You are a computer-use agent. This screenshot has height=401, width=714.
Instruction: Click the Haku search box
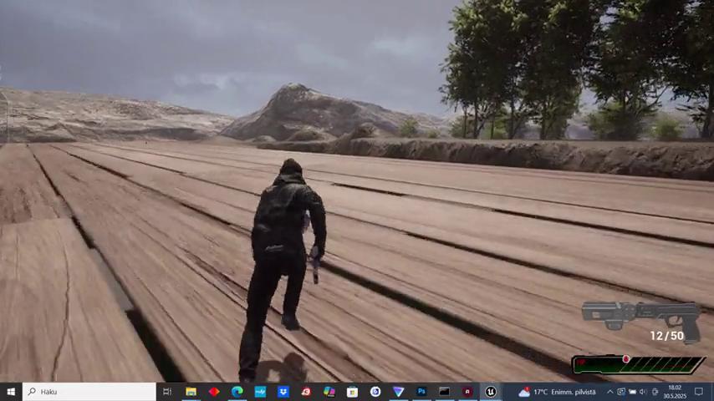[89, 391]
